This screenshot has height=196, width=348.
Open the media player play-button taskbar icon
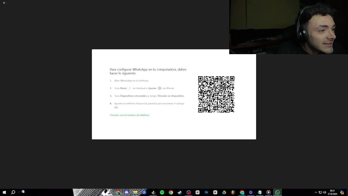(269, 192)
